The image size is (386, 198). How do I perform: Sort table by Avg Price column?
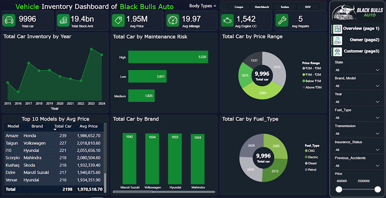click(x=89, y=127)
